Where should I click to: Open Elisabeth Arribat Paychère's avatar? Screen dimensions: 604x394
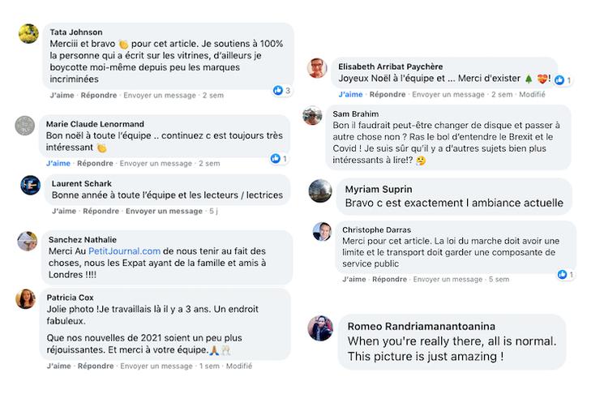(x=317, y=68)
